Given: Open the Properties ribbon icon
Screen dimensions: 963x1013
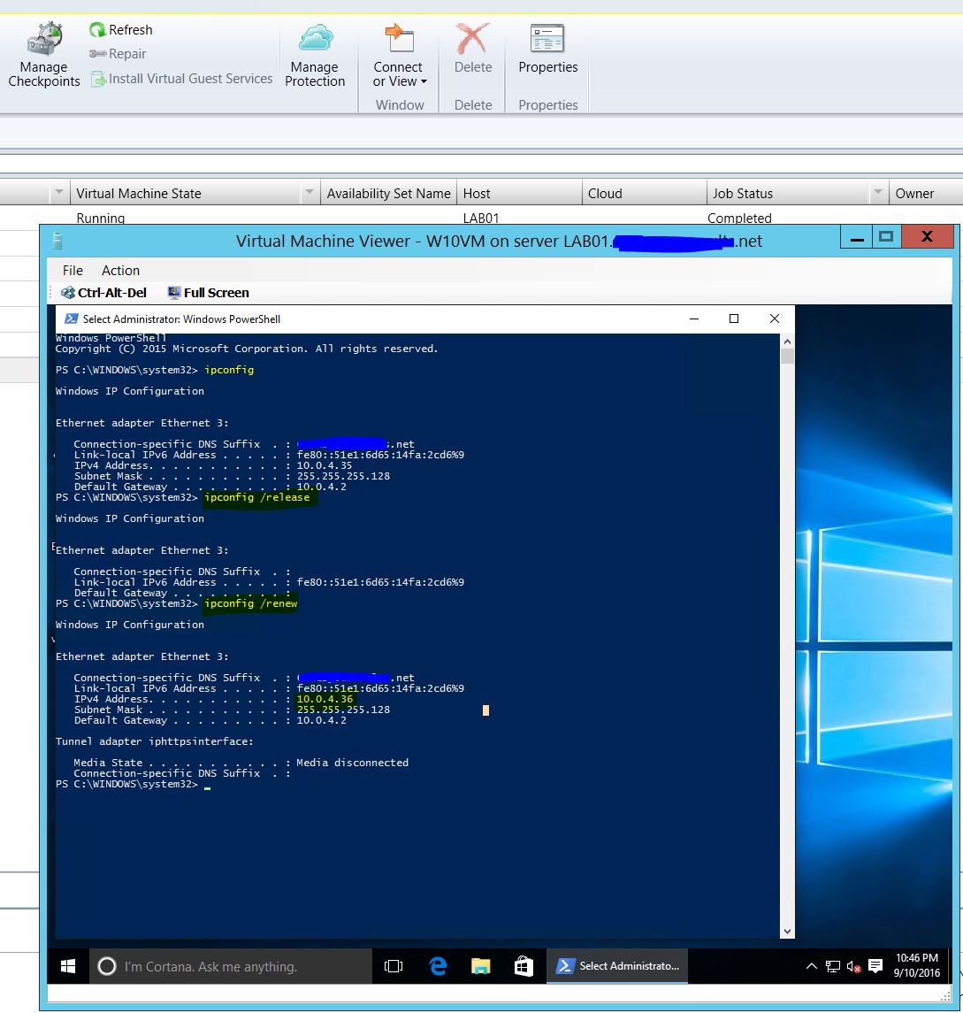Looking at the screenshot, I should (x=547, y=40).
